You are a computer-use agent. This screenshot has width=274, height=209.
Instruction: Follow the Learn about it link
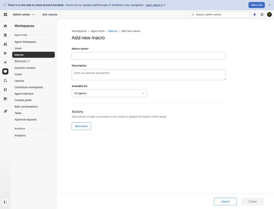[154, 5]
